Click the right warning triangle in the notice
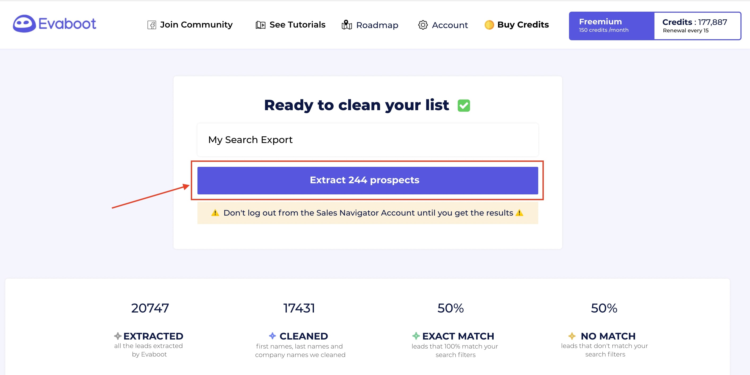 [x=519, y=213]
